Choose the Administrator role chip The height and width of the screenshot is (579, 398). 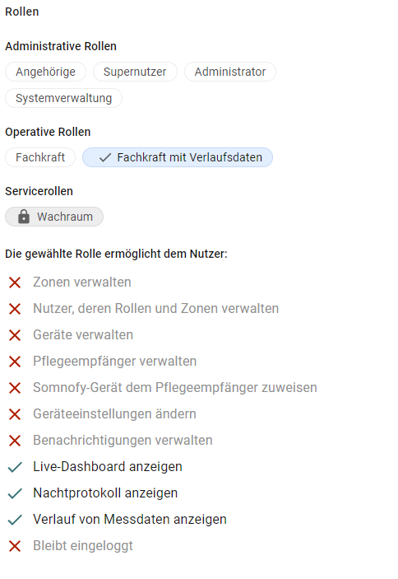230,72
